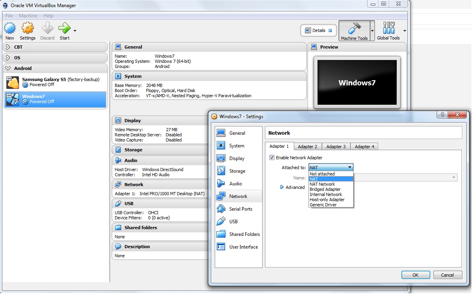Image resolution: width=473 pixels, height=294 pixels.
Task: Switch to the Adapter 3 tab
Action: coord(336,147)
